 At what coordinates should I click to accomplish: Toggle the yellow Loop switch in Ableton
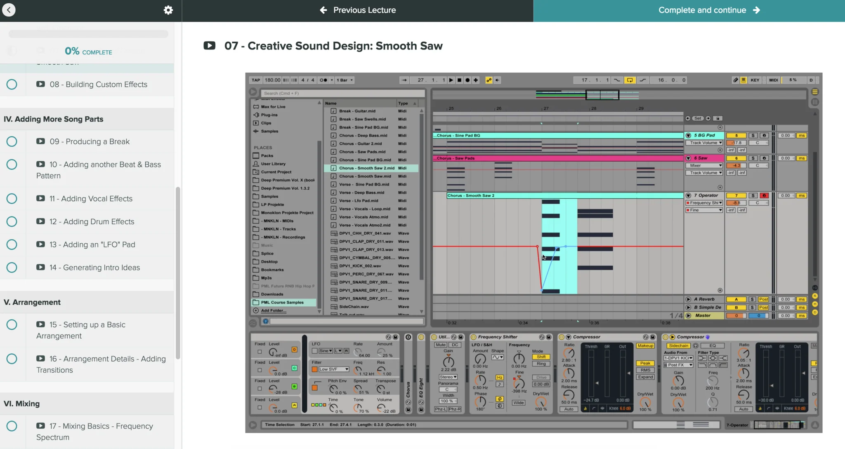coord(630,80)
